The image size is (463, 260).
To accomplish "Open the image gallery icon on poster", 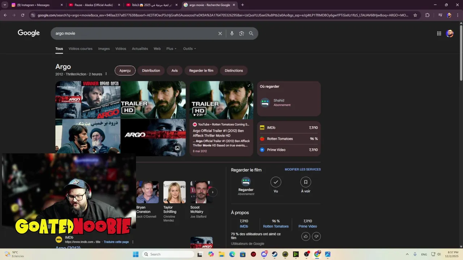I will [177, 148].
